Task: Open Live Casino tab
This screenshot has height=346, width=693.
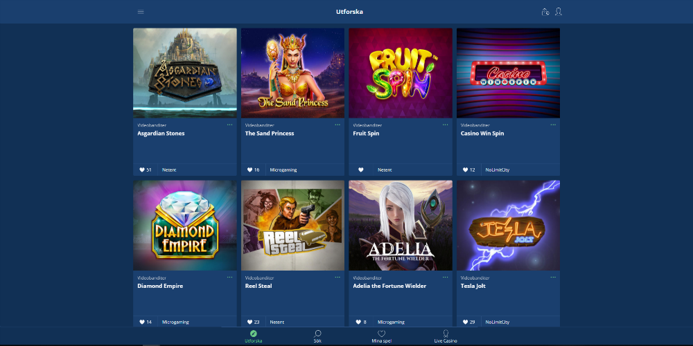Action: point(446,336)
